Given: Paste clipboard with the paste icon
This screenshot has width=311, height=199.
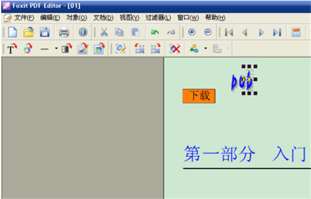Looking at the screenshot, I should 136,32.
